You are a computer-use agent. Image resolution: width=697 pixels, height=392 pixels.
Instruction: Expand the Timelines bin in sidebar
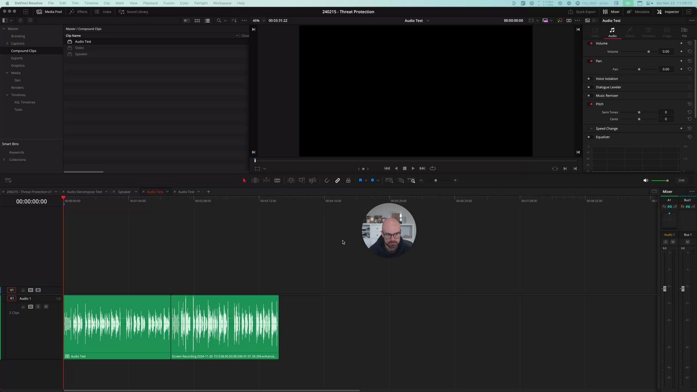(7, 95)
